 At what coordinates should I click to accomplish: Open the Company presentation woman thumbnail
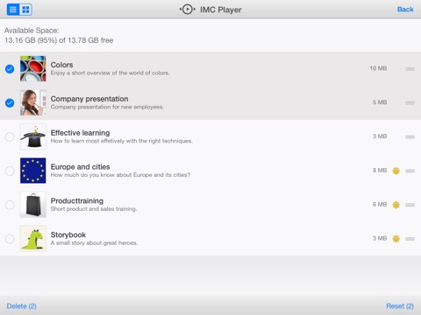tap(33, 102)
